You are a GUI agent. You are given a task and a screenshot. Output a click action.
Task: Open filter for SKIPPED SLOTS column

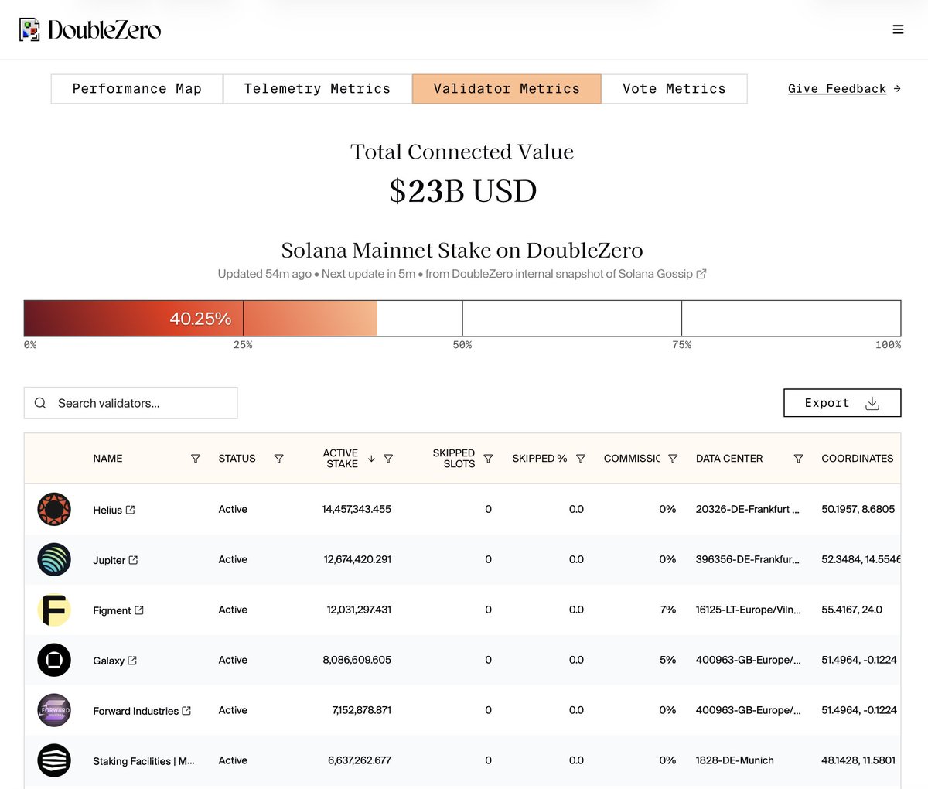[488, 459]
